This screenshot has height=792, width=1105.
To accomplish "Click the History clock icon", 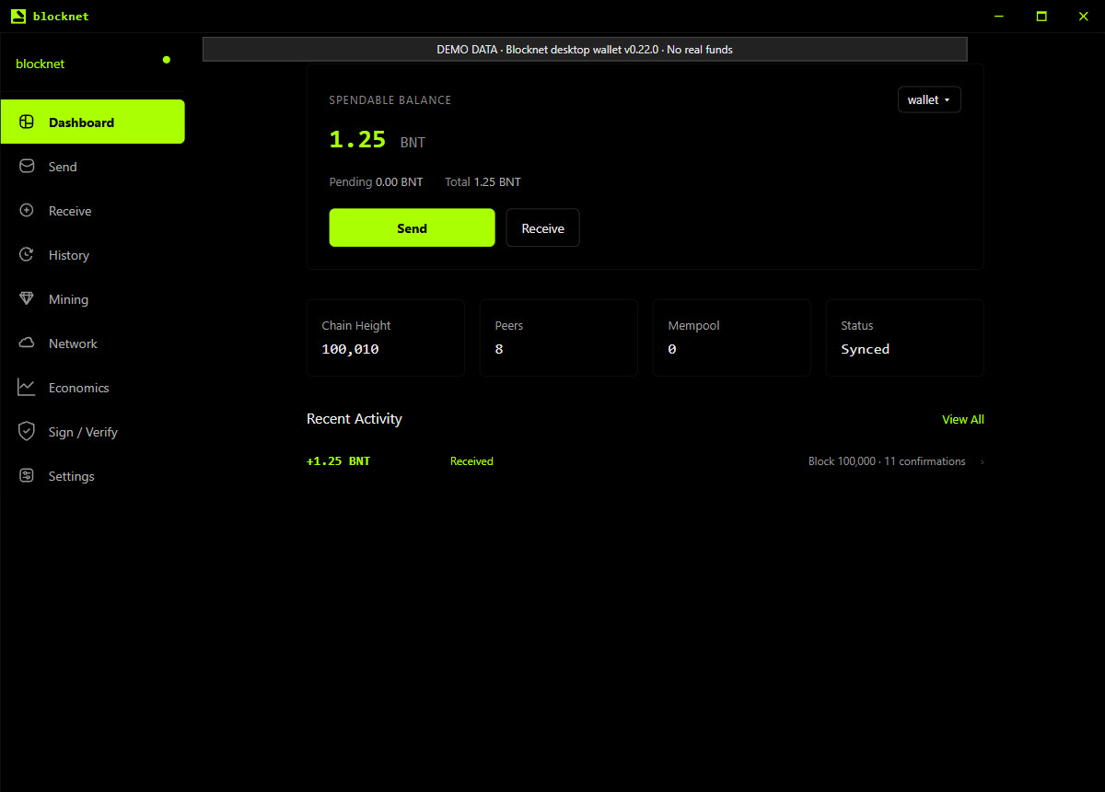I will [x=27, y=255].
